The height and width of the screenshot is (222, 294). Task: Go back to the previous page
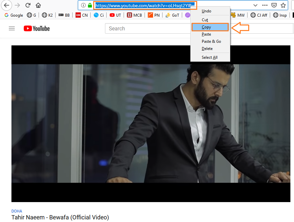pyautogui.click(x=7, y=5)
